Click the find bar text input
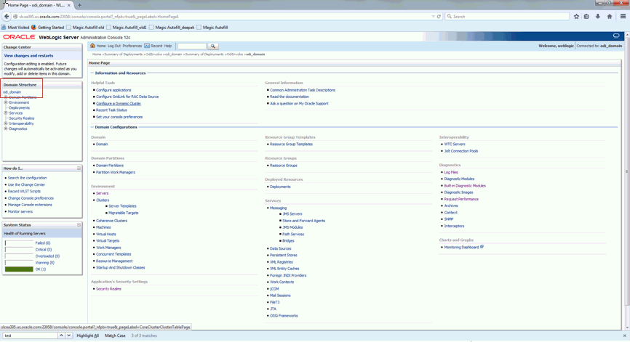The height and width of the screenshot is (342, 630). click(30, 335)
